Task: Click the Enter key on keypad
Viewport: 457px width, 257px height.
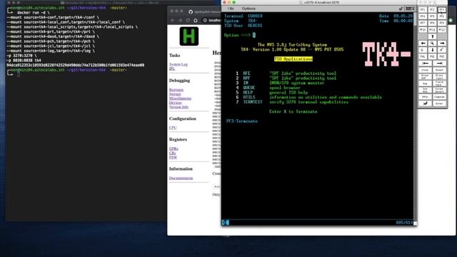Action: [x=440, y=104]
